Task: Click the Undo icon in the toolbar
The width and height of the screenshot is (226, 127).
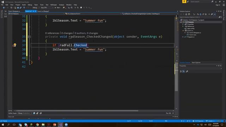Action: 24,8
